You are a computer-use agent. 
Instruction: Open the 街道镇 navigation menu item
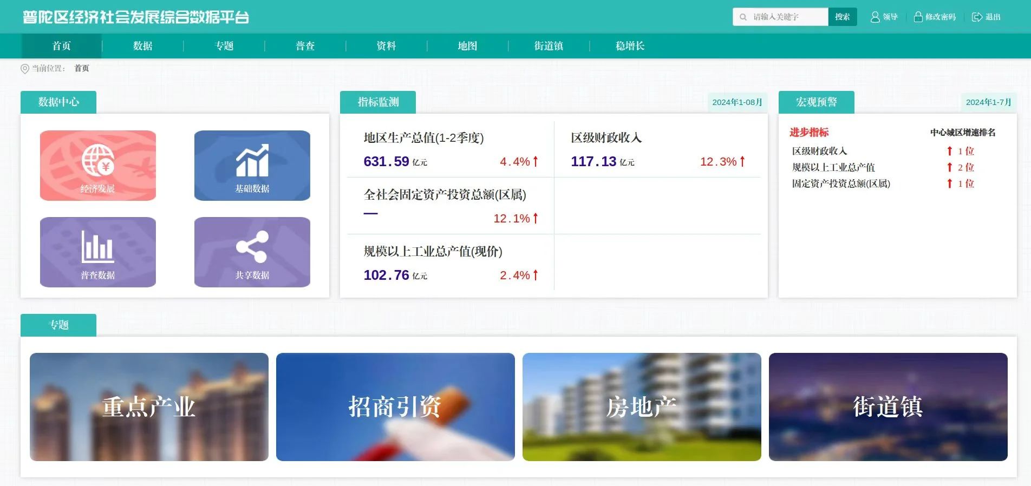(x=549, y=46)
